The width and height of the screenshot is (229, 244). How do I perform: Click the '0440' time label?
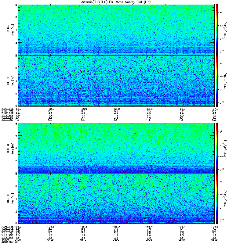point(83,240)
